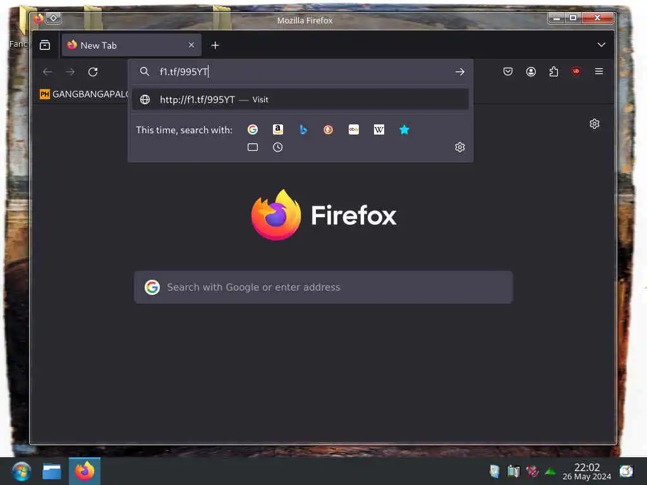The image size is (647, 485).
Task: Open Firefox View recent browsing button
Action: [x=45, y=45]
